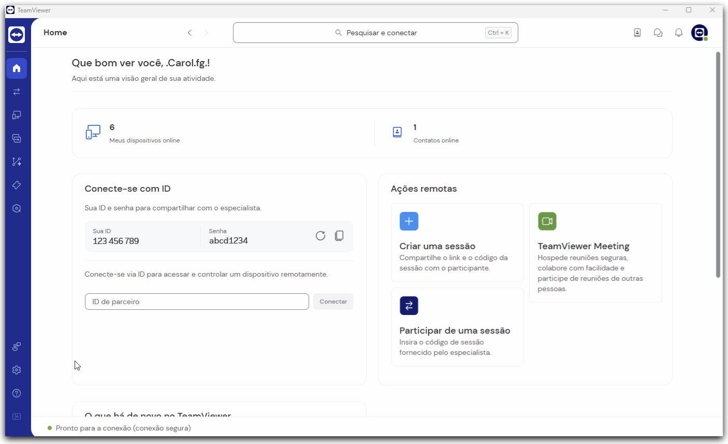The height and width of the screenshot is (444, 728).
Task: Click the Conectar button
Action: tap(333, 302)
